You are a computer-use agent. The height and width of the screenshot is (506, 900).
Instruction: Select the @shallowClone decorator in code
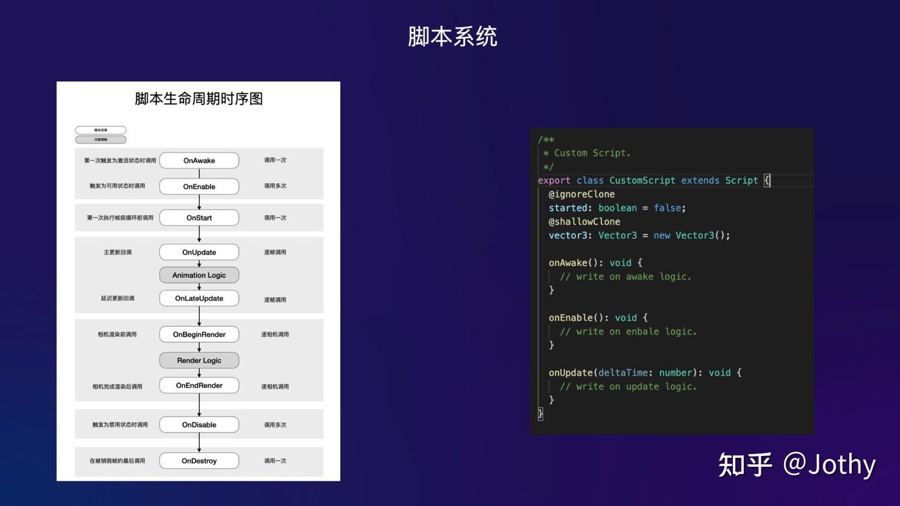coord(583,221)
